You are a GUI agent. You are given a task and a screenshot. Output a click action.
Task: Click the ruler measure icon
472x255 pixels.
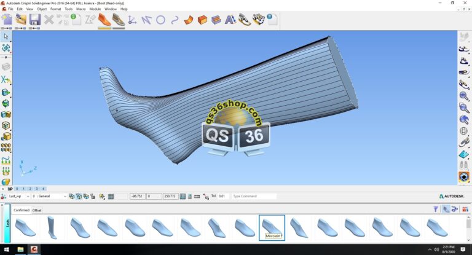point(197,196)
